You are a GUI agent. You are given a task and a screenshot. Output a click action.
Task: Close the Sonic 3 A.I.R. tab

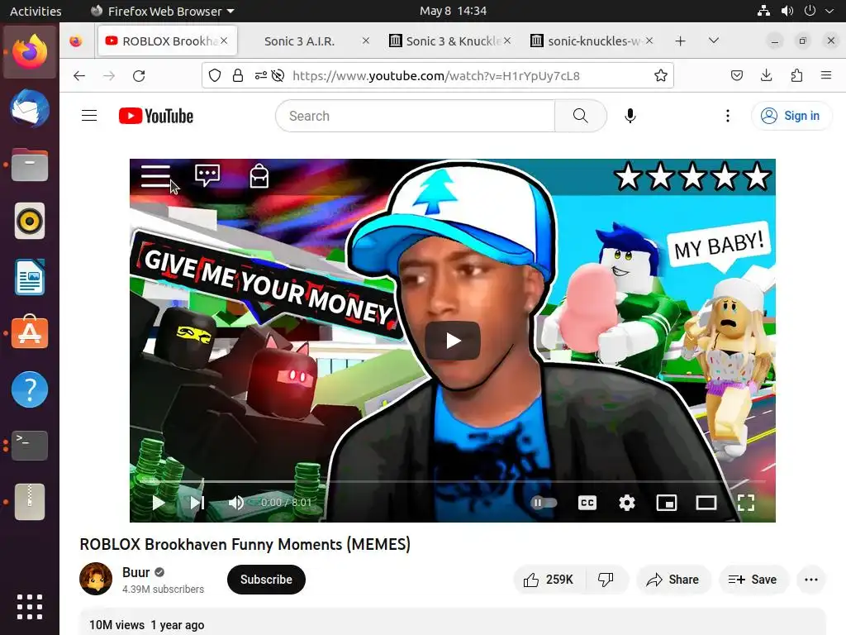(x=366, y=41)
